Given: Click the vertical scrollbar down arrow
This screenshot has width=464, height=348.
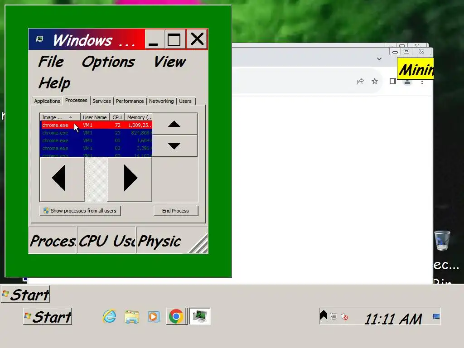Looking at the screenshot, I should pos(174,146).
